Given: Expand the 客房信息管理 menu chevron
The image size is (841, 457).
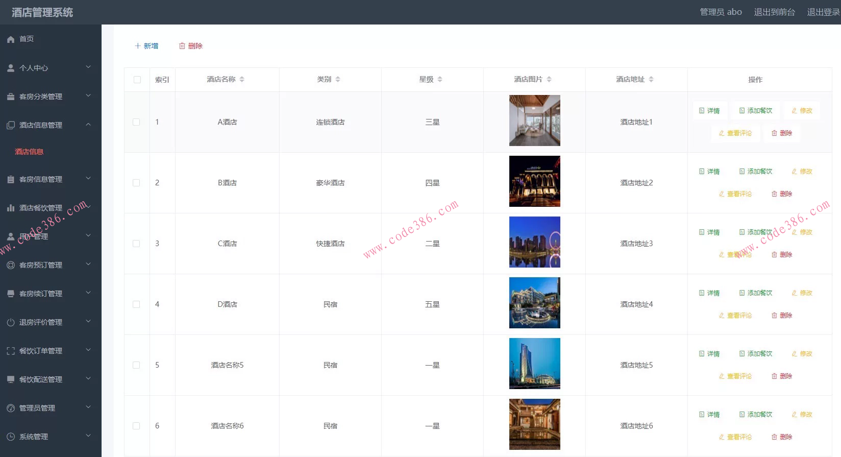Looking at the screenshot, I should [x=88, y=179].
